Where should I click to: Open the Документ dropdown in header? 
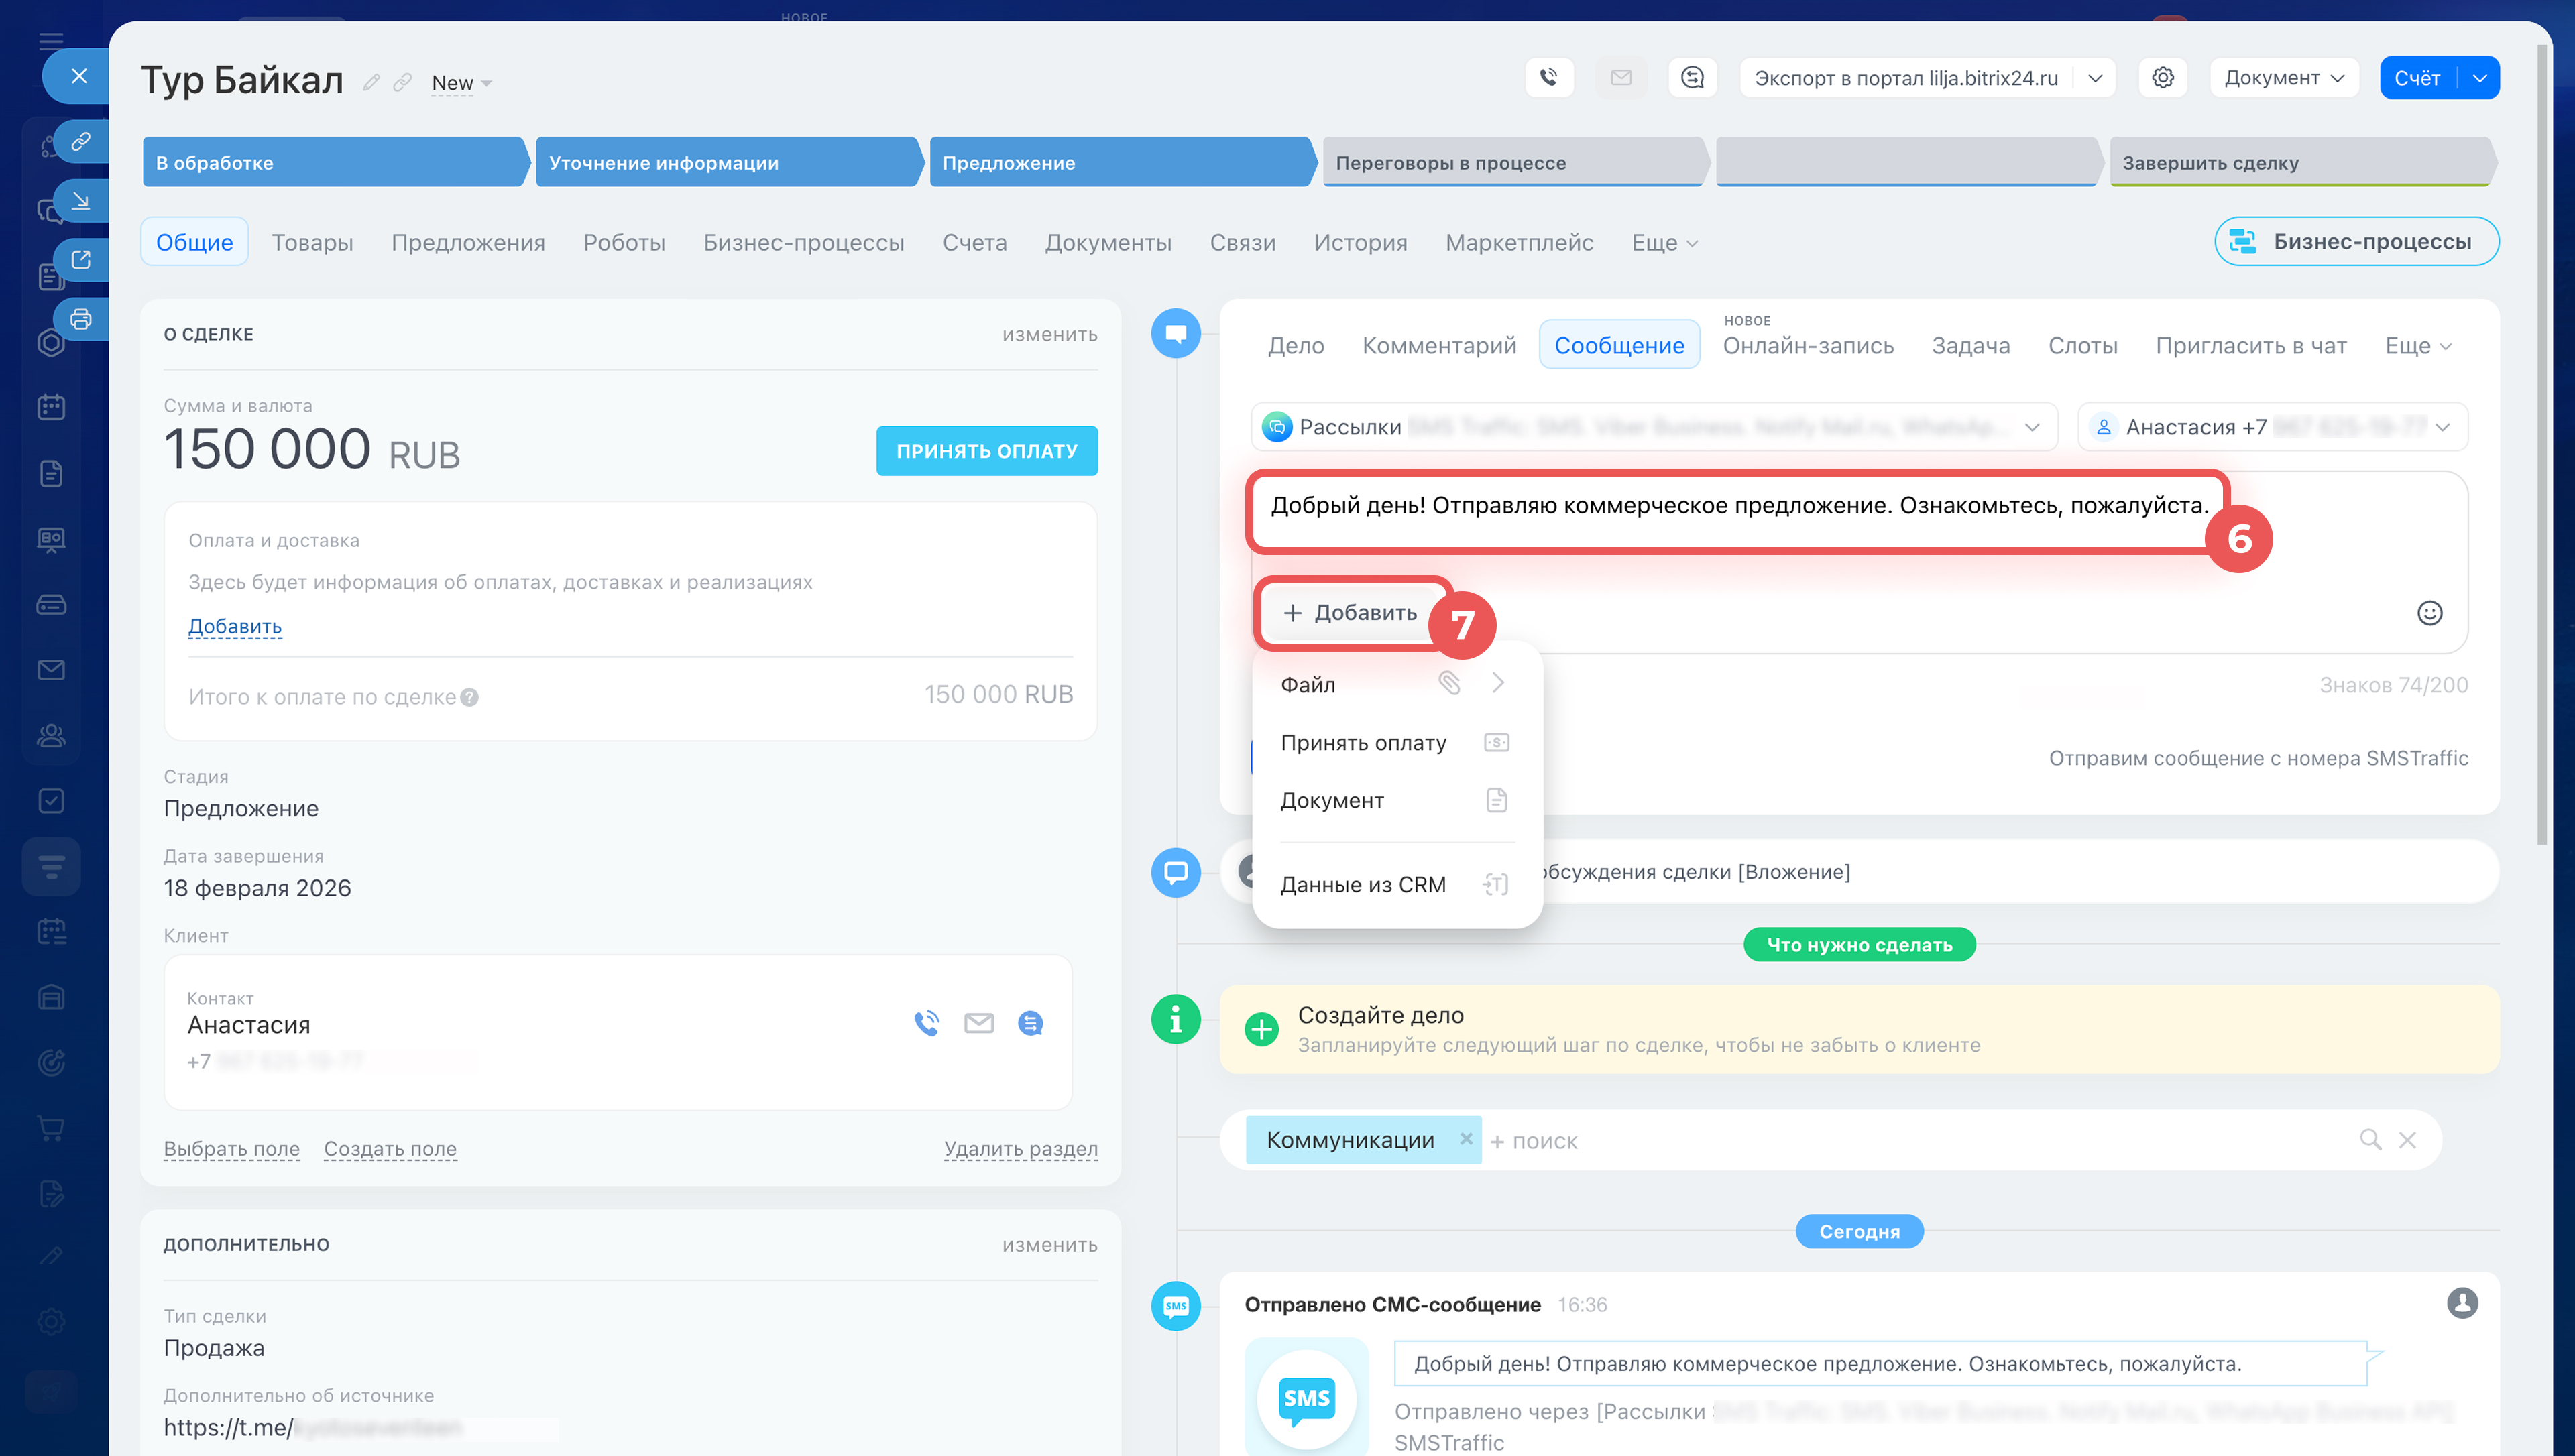pos(2283,78)
